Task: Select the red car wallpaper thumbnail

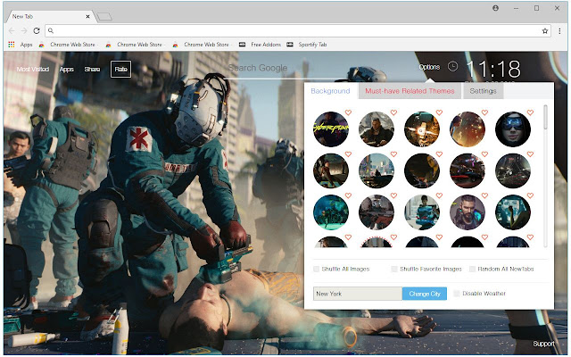Action: [x=468, y=170]
